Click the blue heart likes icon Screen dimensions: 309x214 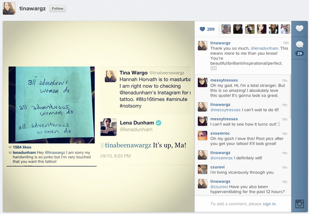202,29
